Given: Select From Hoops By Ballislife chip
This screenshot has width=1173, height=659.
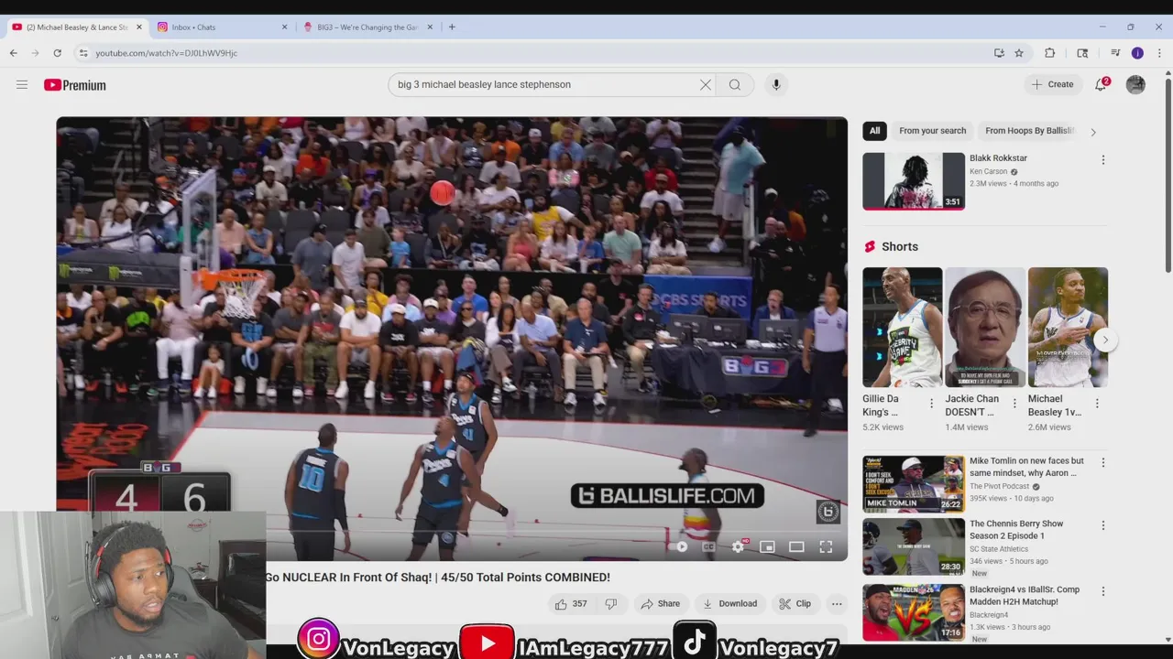Looking at the screenshot, I should (1029, 131).
